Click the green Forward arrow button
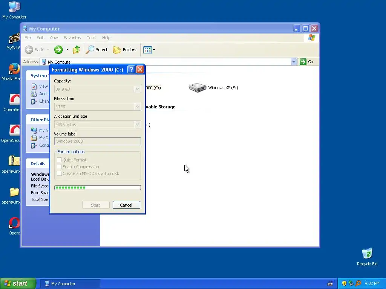The width and height of the screenshot is (386, 289). tap(58, 50)
